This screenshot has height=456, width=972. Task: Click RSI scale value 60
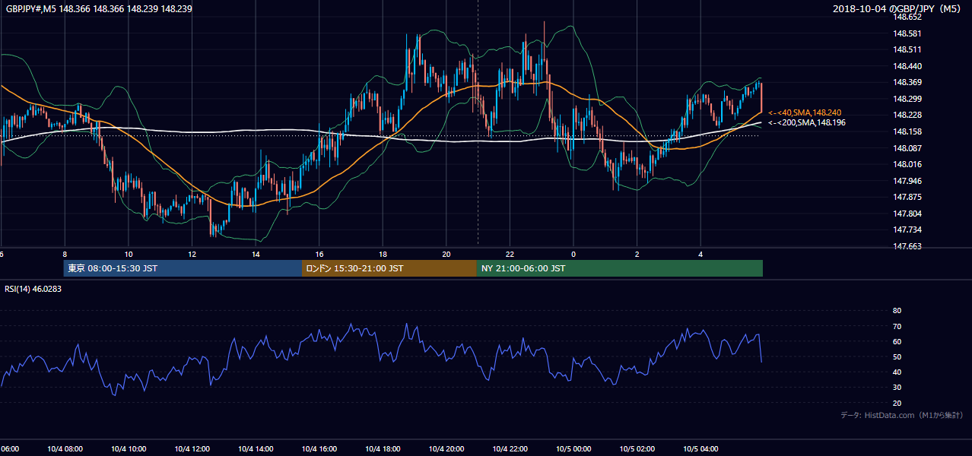click(897, 341)
